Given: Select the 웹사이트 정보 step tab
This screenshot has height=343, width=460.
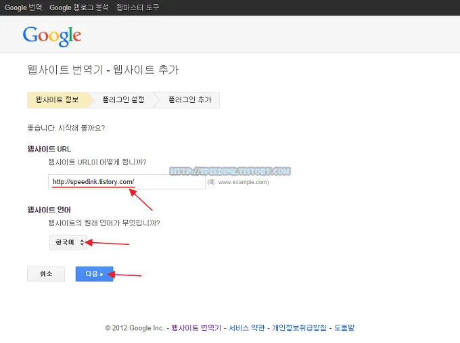Looking at the screenshot, I should (x=57, y=100).
